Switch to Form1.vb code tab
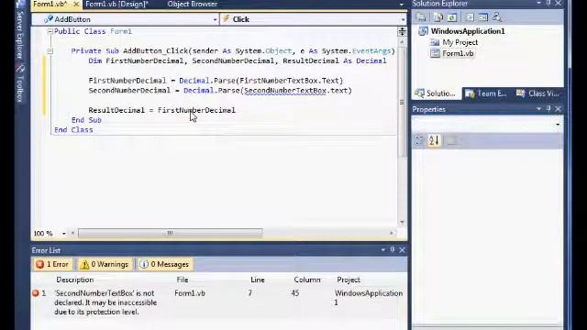The image size is (587, 330). tap(50, 4)
